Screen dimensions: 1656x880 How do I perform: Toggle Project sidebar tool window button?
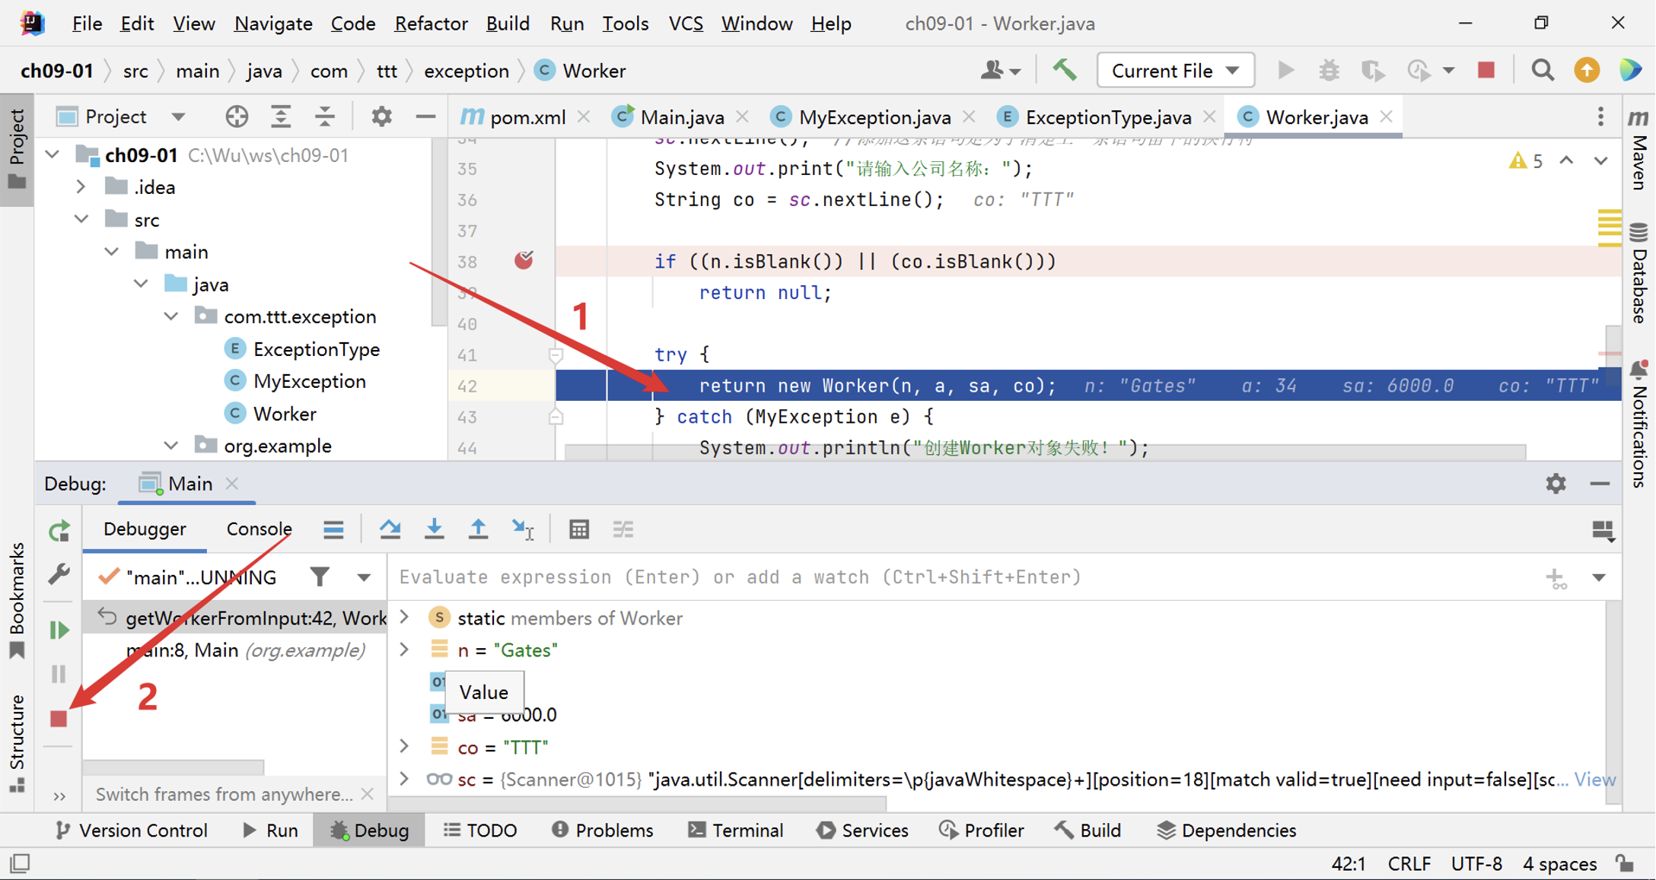17,149
